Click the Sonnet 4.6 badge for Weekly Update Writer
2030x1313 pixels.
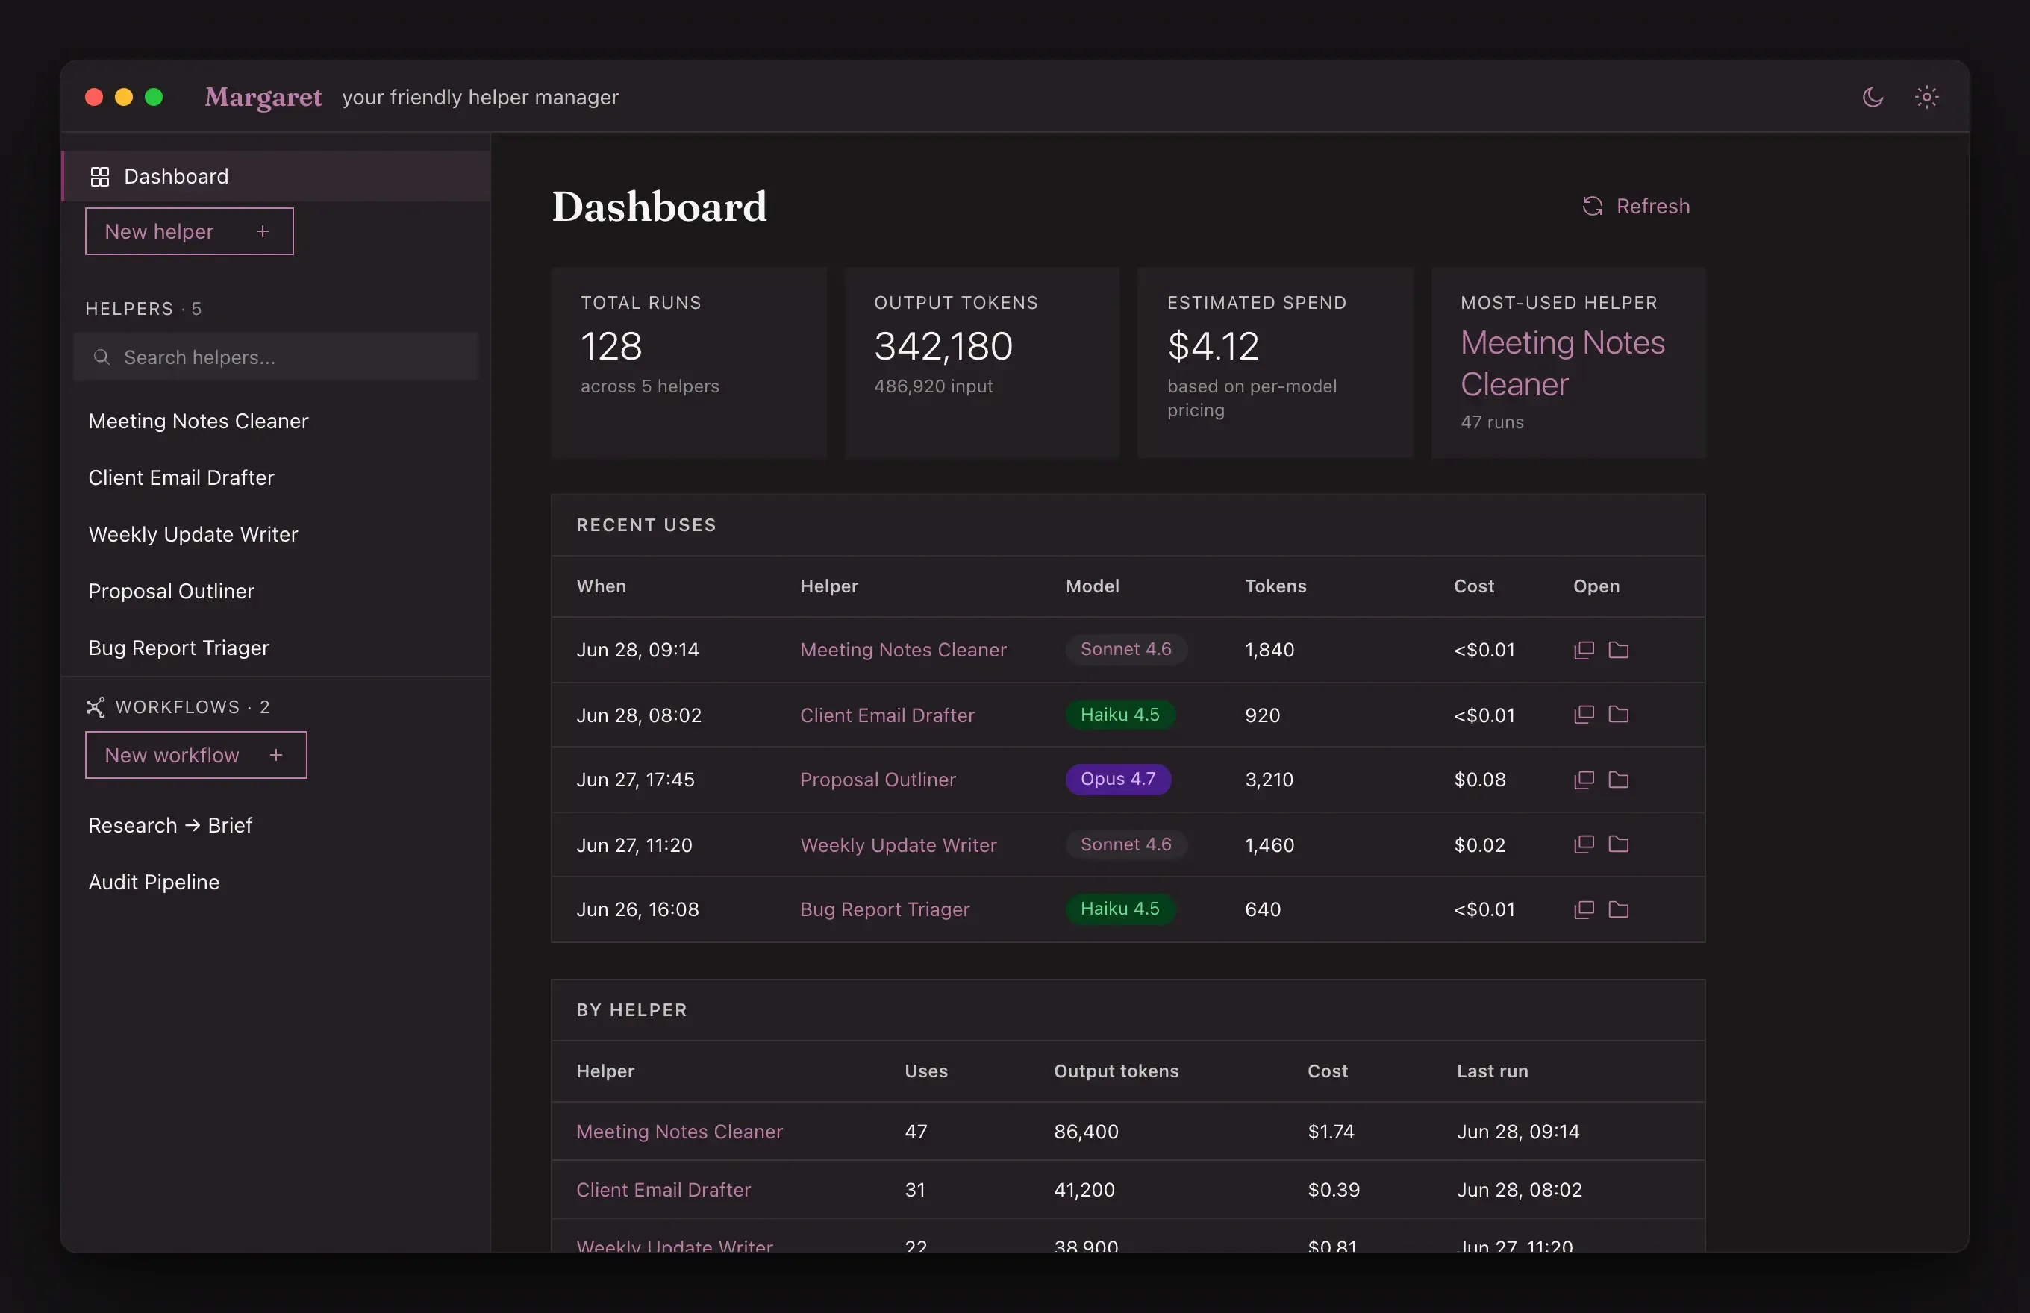(1126, 844)
